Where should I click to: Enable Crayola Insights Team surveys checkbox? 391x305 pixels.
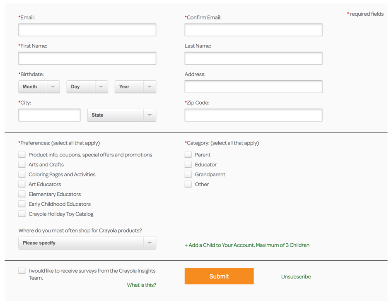pyautogui.click(x=22, y=271)
